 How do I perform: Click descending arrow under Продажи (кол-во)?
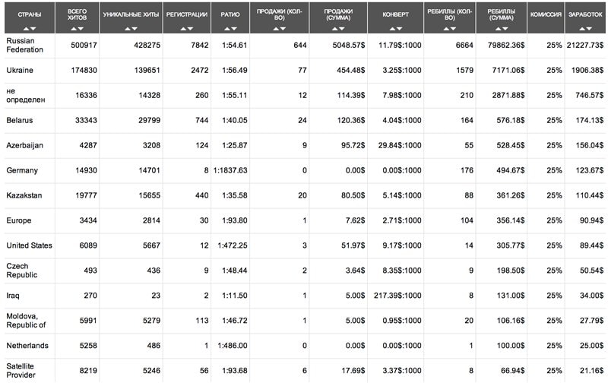(x=283, y=29)
